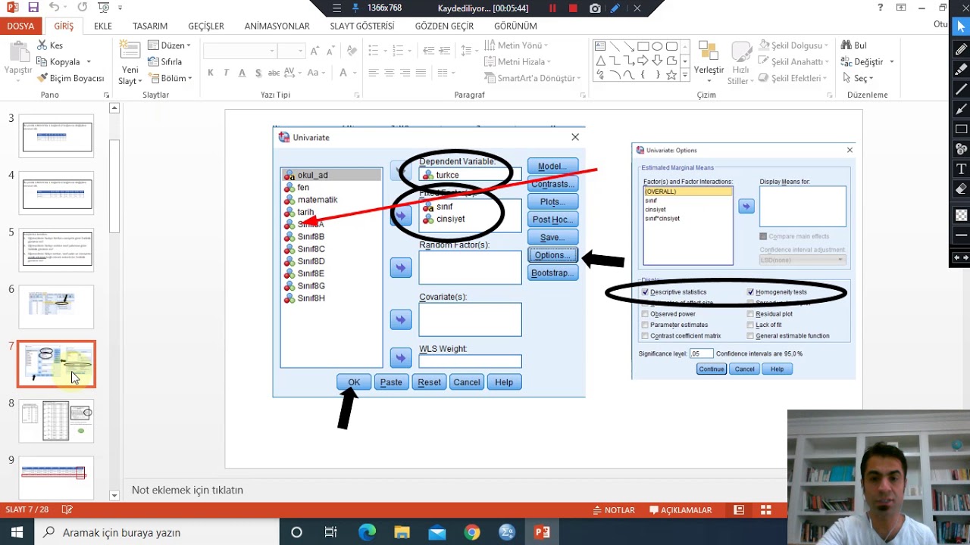Save the presentation with the floppy disk icon
970x545 pixels.
[x=33, y=8]
